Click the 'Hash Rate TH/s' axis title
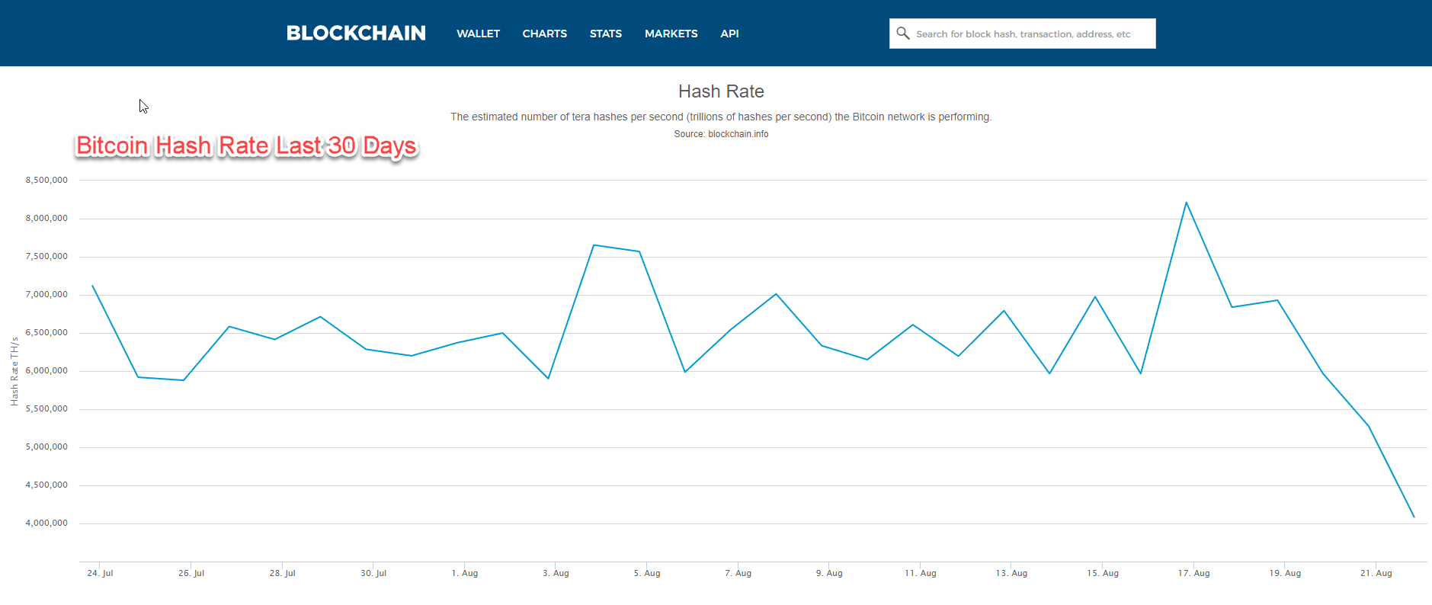This screenshot has width=1432, height=605. (x=14, y=371)
